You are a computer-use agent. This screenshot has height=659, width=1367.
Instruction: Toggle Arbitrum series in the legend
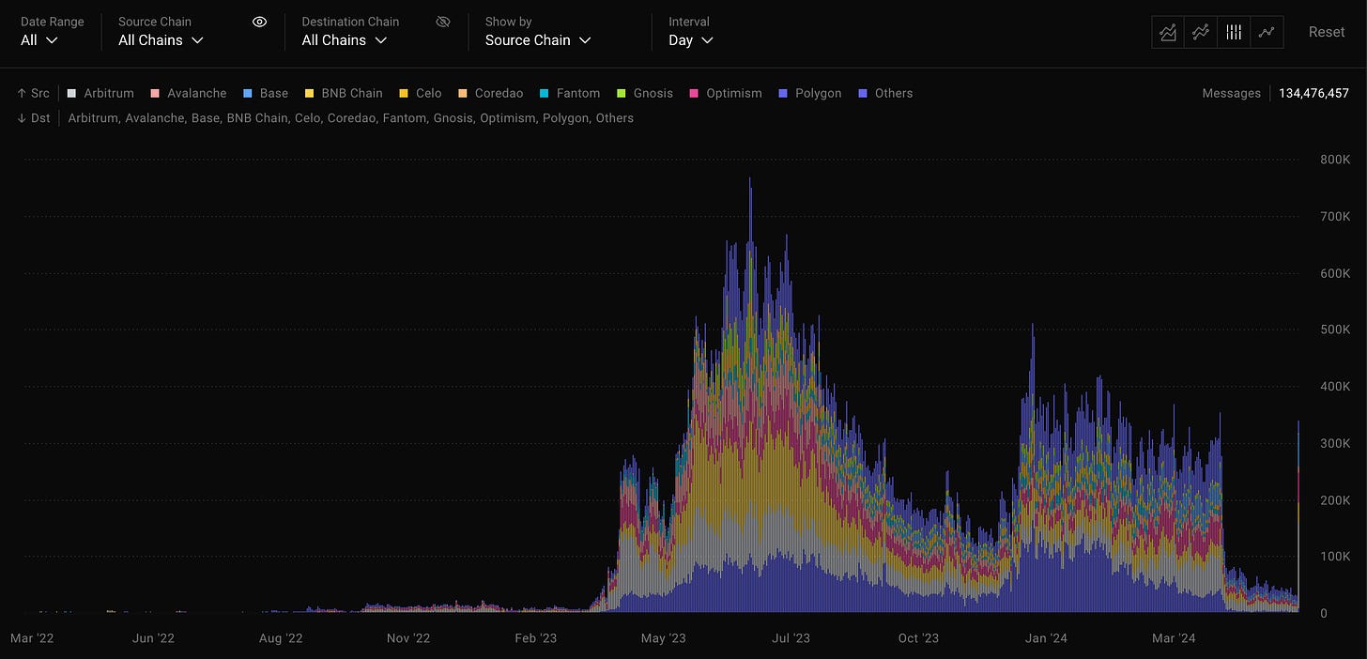click(x=100, y=93)
